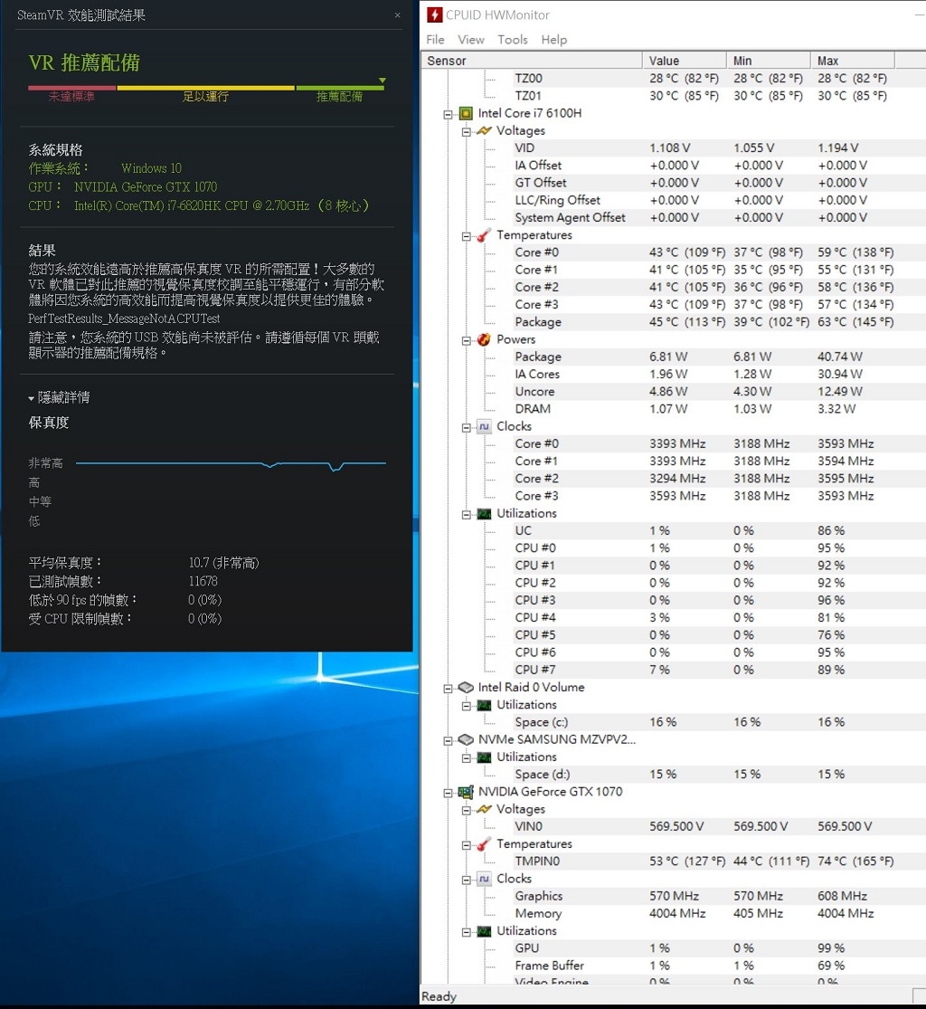Click the Intel Raid Utilizations chart icon
The image size is (926, 1009).
click(484, 705)
